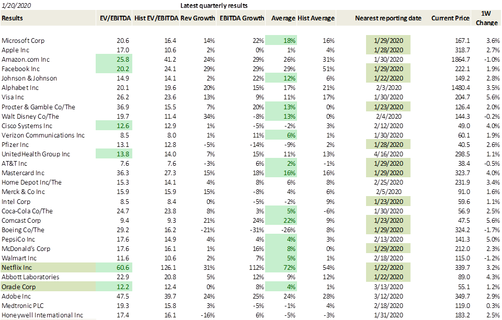This screenshot has width=502, height=320.
Task: Click the Visa Inc row name
Action: (x=13, y=97)
